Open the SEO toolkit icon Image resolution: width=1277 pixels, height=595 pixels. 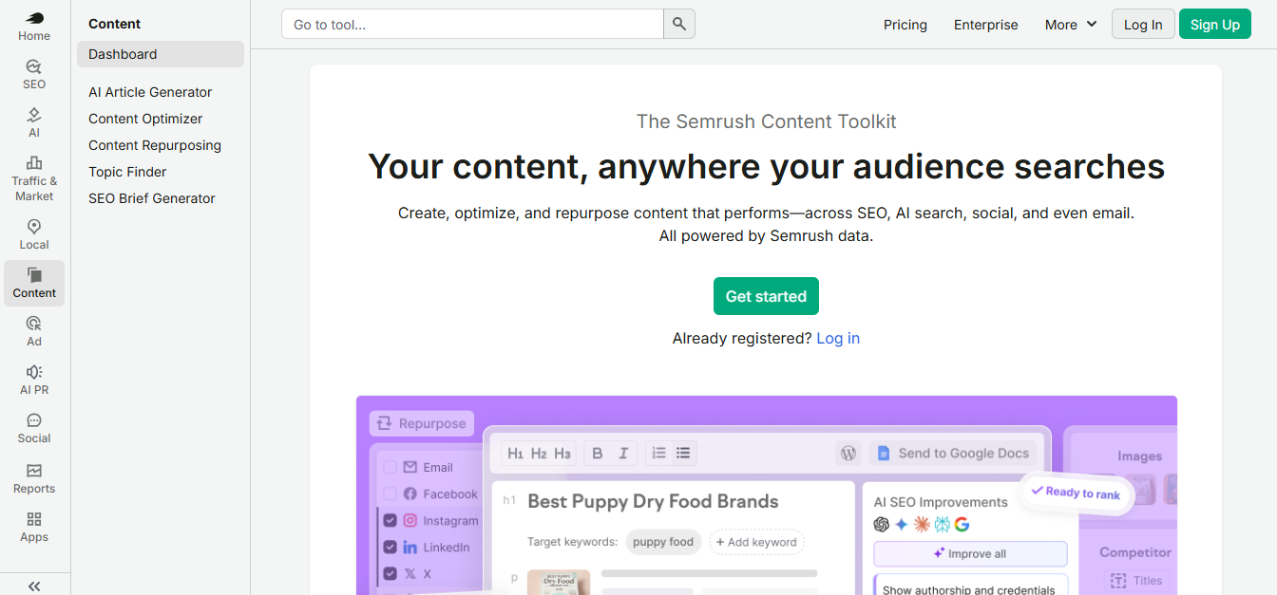point(34,74)
